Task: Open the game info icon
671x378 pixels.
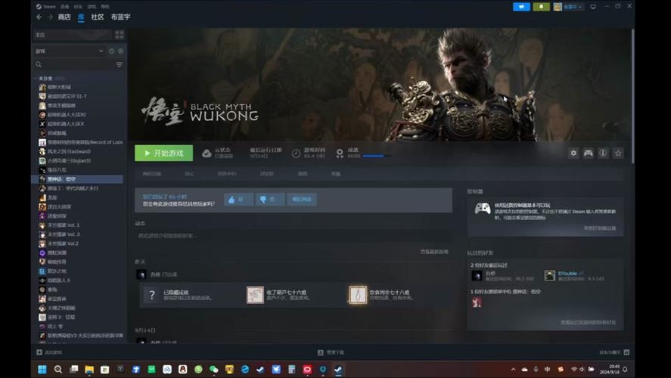Action: [603, 153]
